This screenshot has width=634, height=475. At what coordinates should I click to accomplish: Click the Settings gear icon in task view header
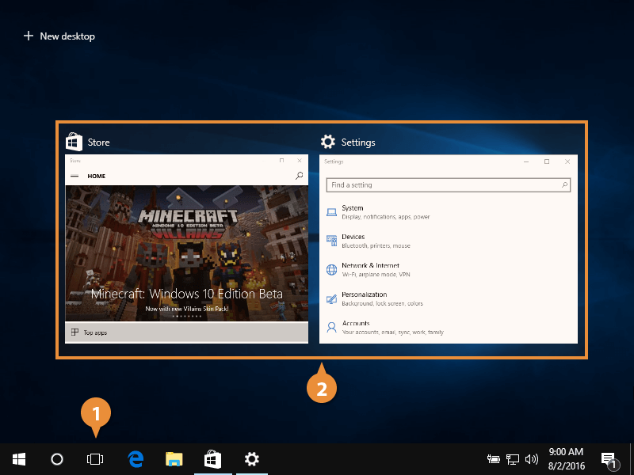pos(328,142)
